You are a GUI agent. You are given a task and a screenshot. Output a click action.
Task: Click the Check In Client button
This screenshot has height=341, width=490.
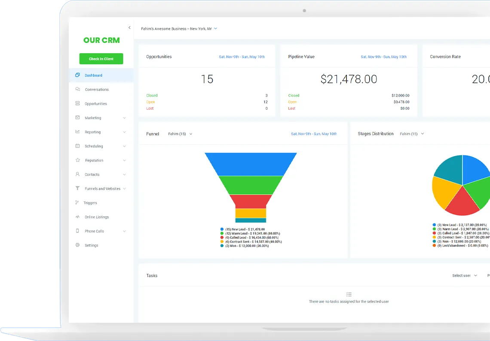tap(101, 59)
